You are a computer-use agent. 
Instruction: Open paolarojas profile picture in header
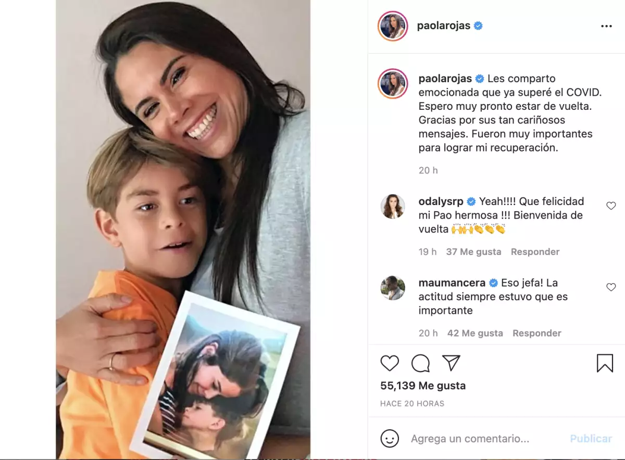392,26
